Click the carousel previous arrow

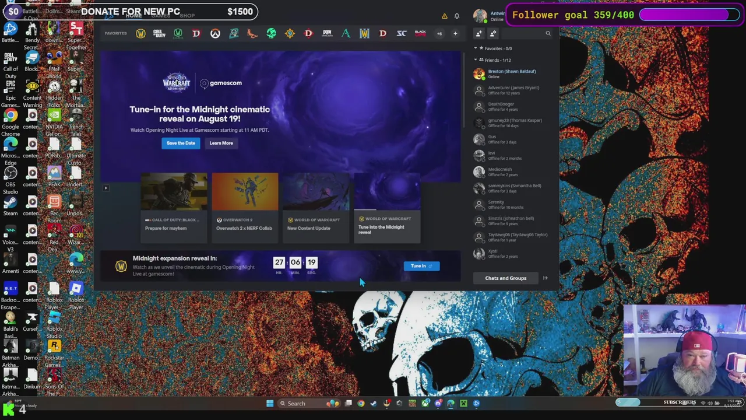pos(105,188)
